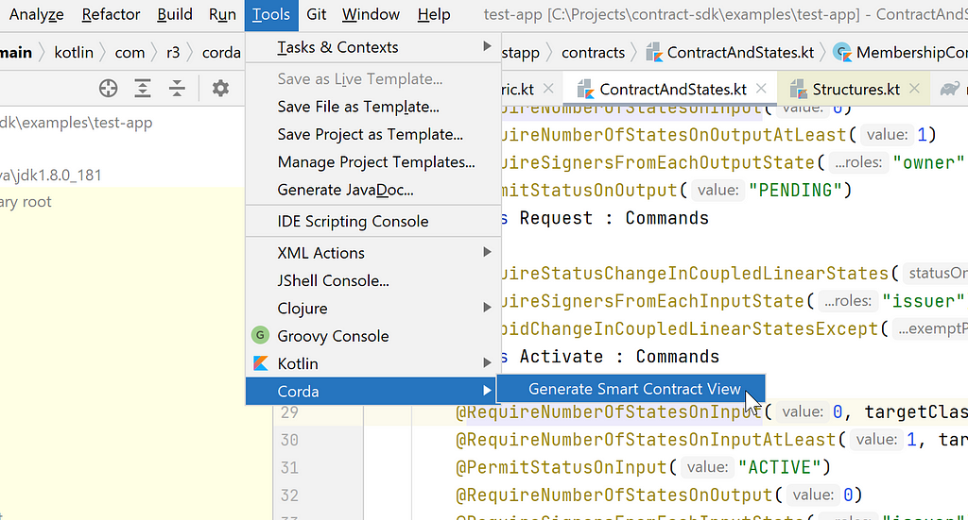The height and width of the screenshot is (520, 968).
Task: Click "ACTIVE" string in editor
Action: pos(779,468)
